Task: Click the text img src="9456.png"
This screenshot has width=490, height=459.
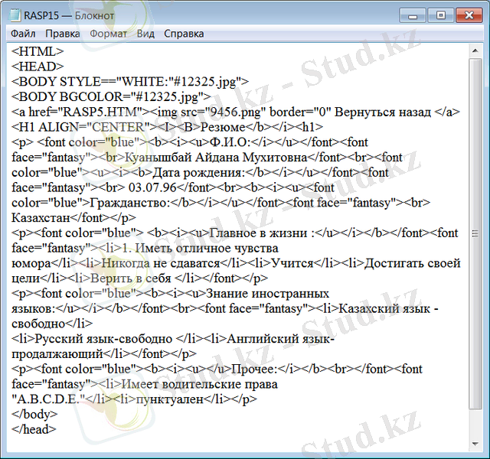Action: 210,112
